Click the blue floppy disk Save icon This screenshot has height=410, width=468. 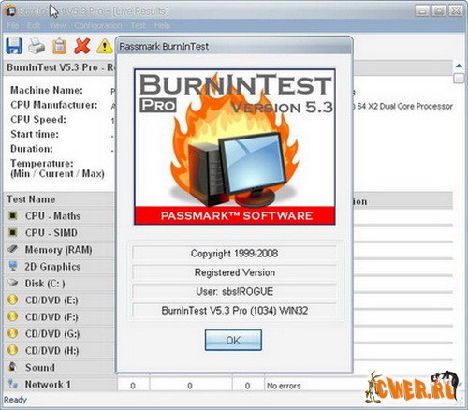point(14,46)
